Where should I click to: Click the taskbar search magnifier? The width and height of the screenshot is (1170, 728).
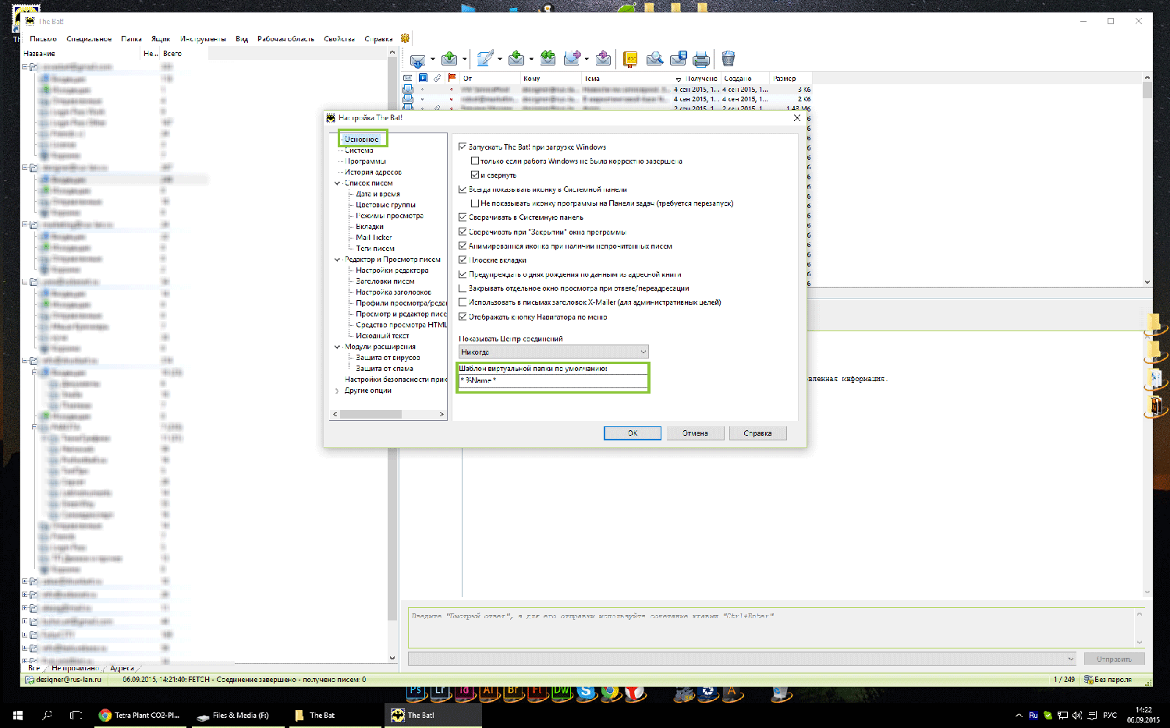click(47, 715)
